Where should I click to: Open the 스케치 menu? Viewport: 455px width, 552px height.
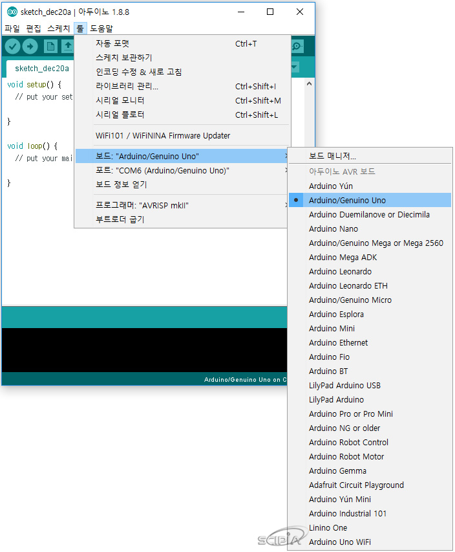pos(58,28)
